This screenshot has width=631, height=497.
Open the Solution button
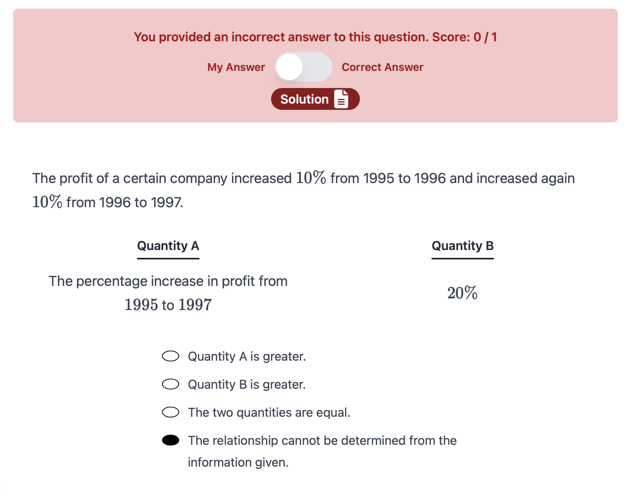[305, 99]
